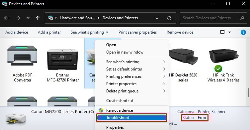Click Devices and Printers breadcrumb segment
Screen dimensions: 250x130
[120, 18]
